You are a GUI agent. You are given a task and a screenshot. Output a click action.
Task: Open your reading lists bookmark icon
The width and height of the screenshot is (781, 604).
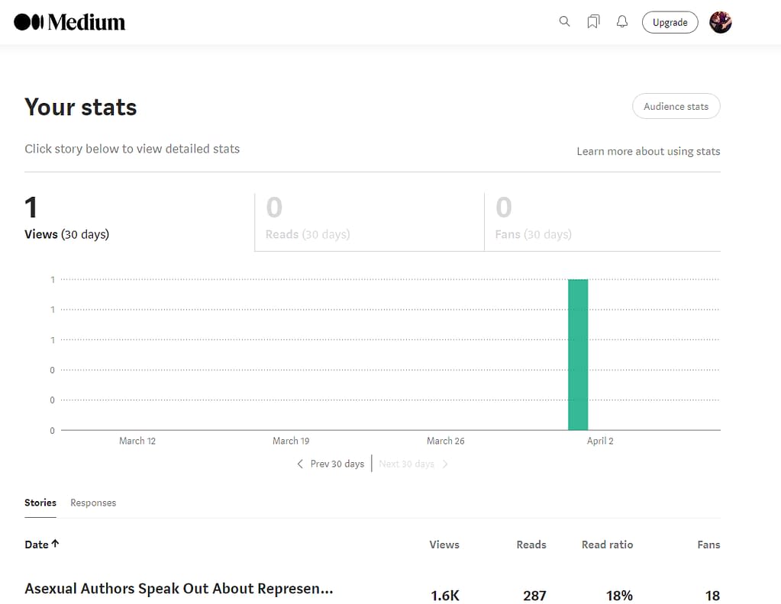tap(593, 21)
